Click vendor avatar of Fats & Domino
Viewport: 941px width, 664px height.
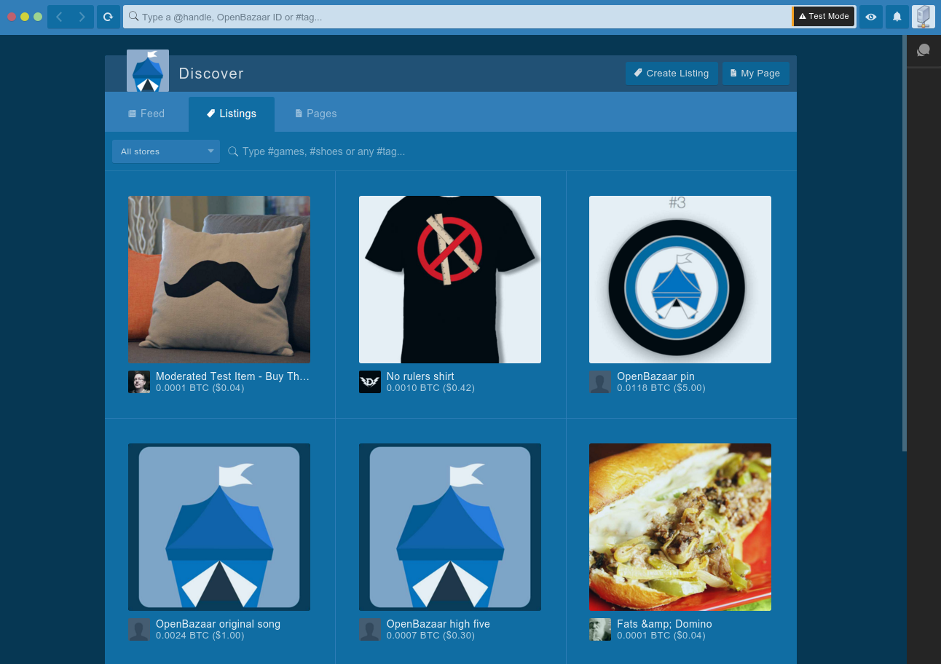pyautogui.click(x=600, y=630)
